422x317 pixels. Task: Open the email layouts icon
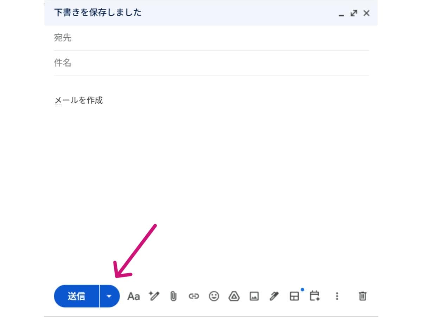[294, 296]
